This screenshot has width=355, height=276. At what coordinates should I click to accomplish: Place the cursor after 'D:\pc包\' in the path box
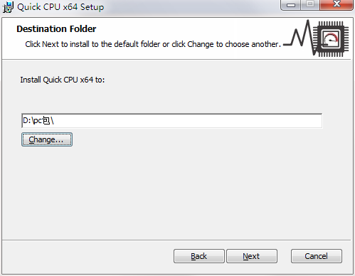coord(55,121)
